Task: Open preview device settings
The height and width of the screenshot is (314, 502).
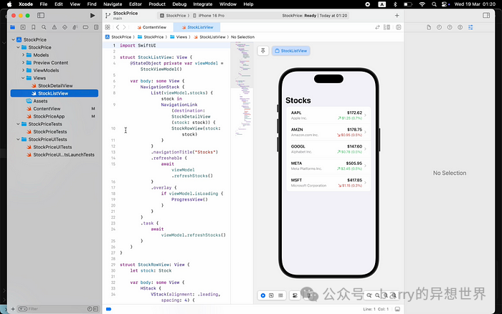Action: pyautogui.click(x=295, y=295)
